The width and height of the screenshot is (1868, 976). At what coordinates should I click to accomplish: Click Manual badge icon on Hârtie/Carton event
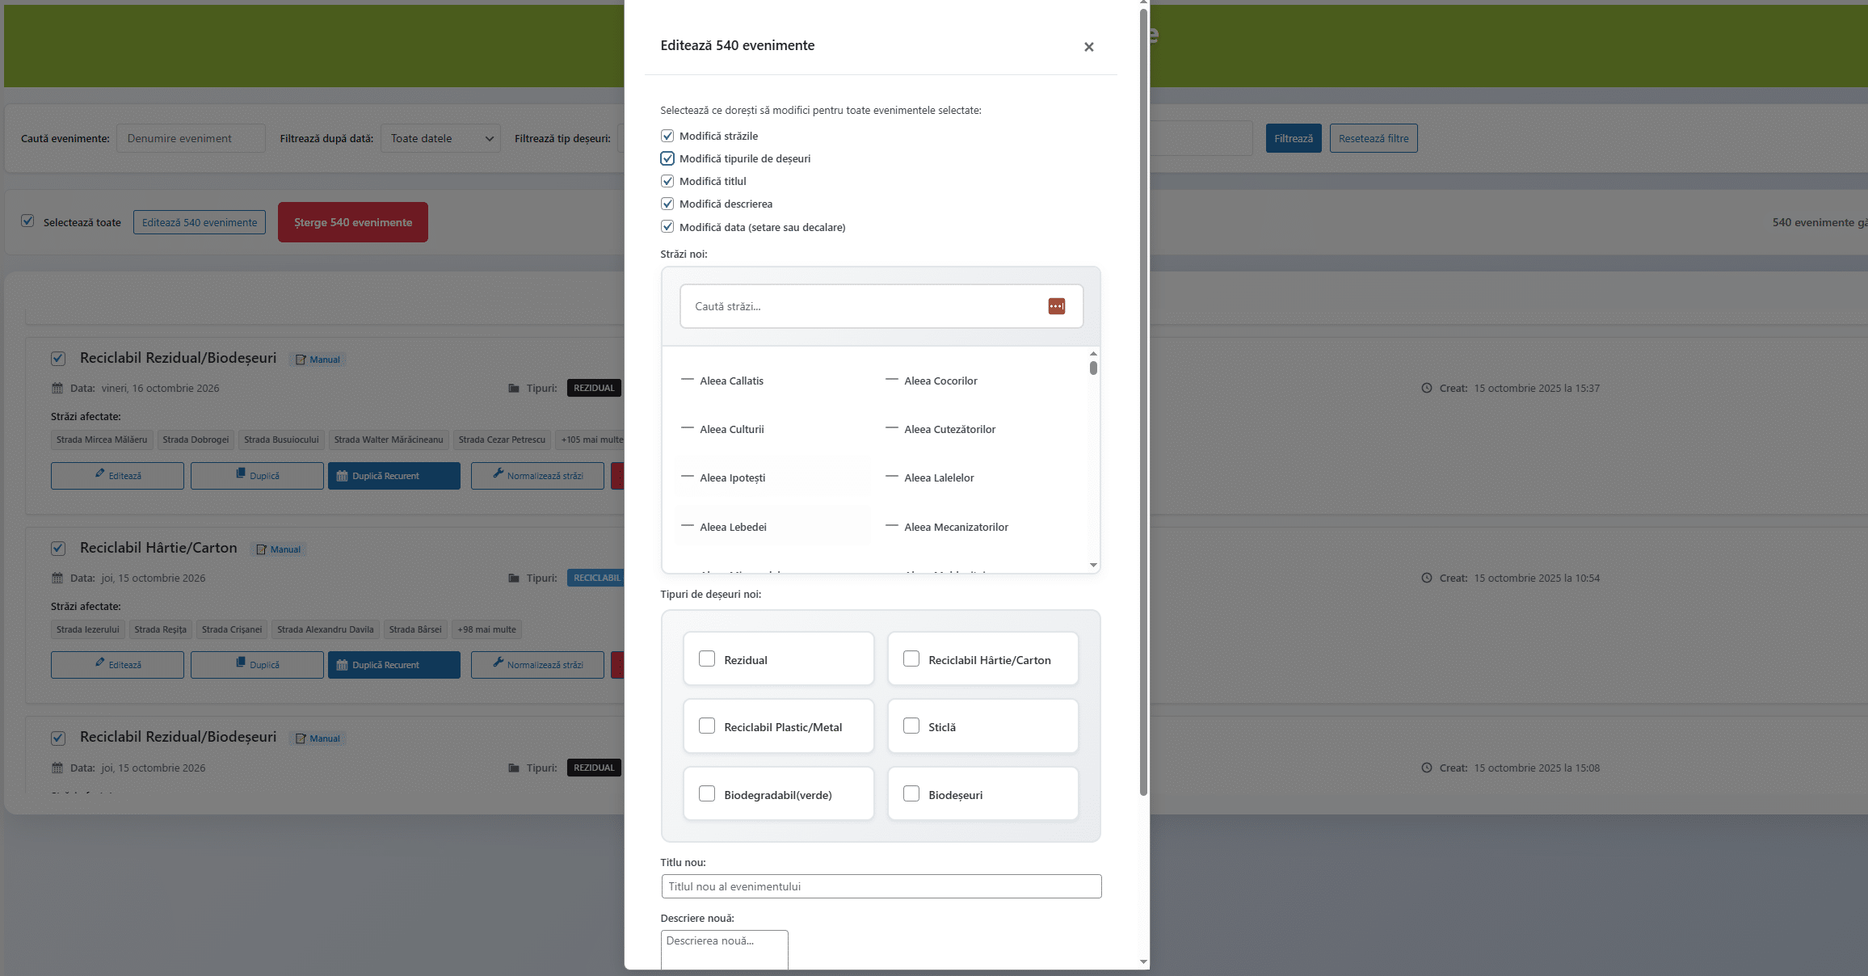pyautogui.click(x=261, y=549)
